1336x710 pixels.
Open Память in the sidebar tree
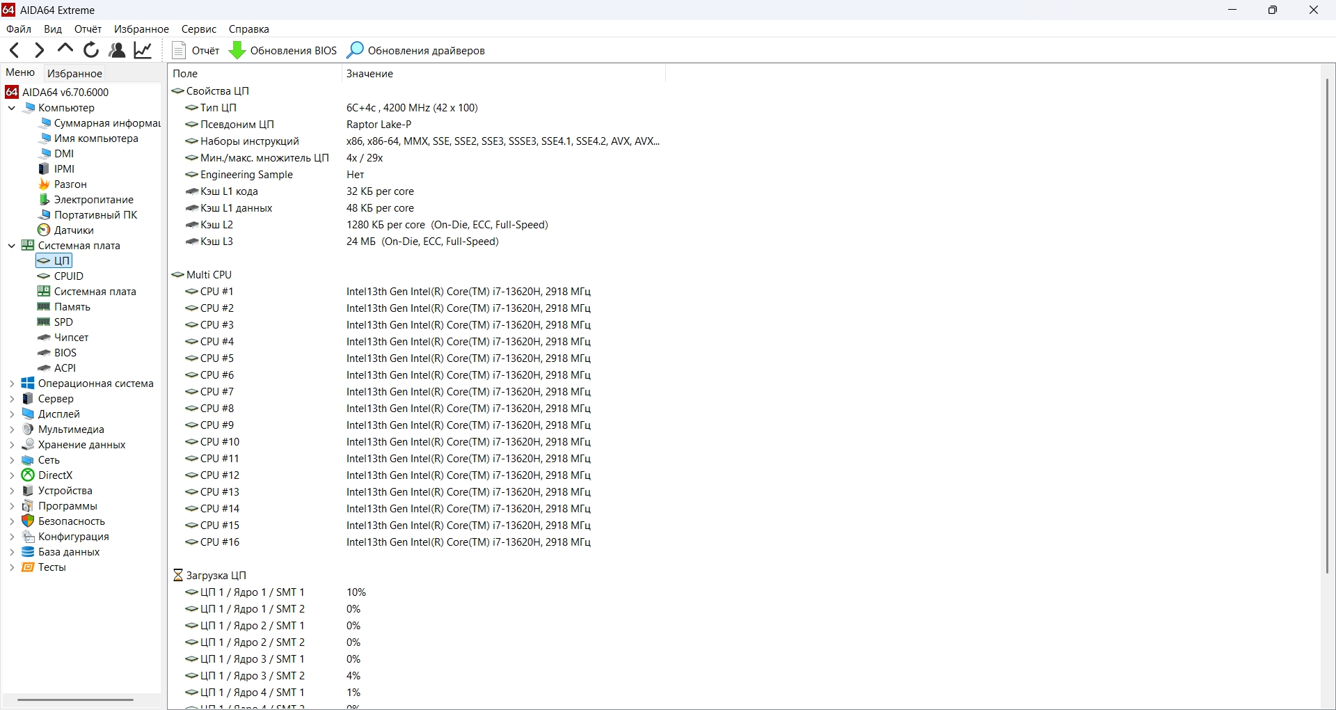64,307
